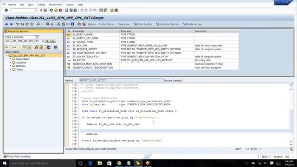Click the blue information 'i' icon
Image resolution: width=297 pixels, height=167 pixels.
click(72, 24)
